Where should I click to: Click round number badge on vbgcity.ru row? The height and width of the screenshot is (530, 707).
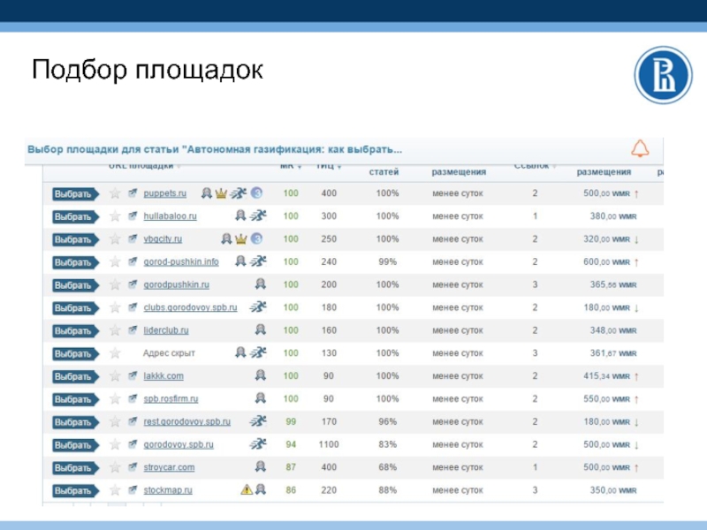[256, 238]
